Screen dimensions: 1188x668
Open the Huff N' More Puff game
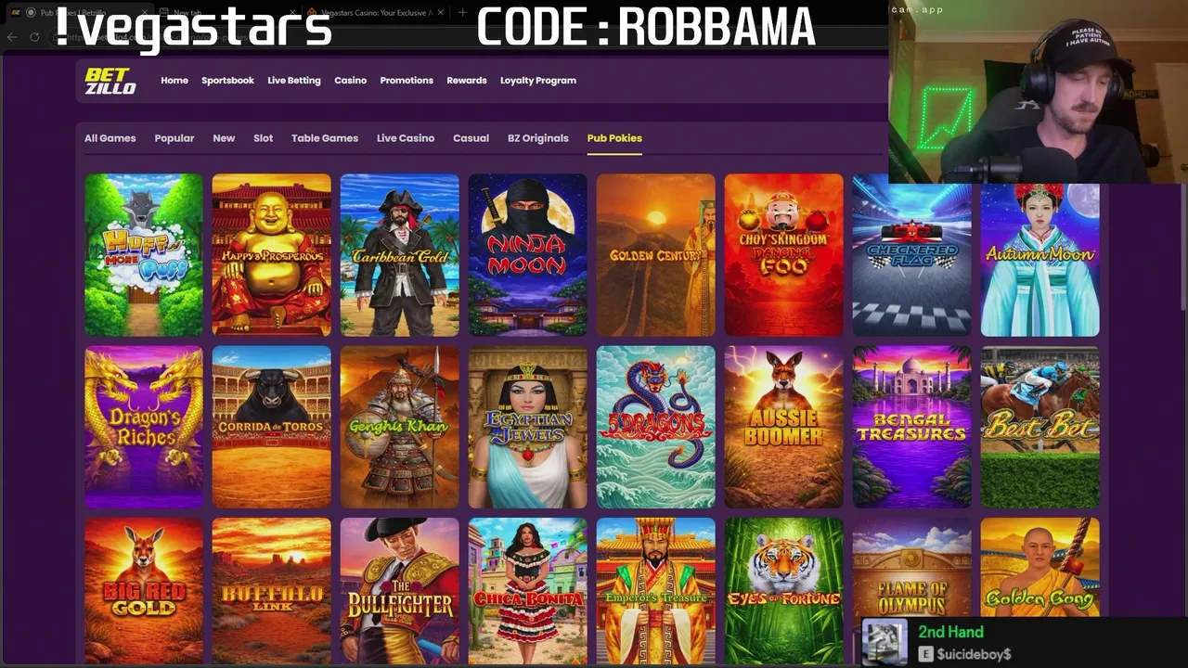[x=144, y=255]
